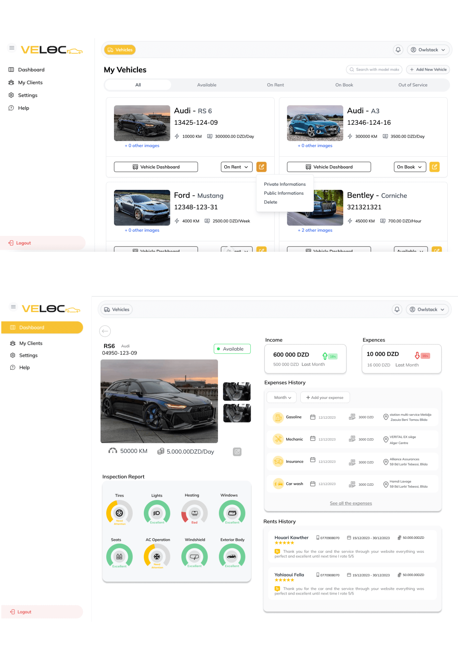Click Windshield inspection gauge icon
Screen dimensions: 458x648
pos(194,556)
